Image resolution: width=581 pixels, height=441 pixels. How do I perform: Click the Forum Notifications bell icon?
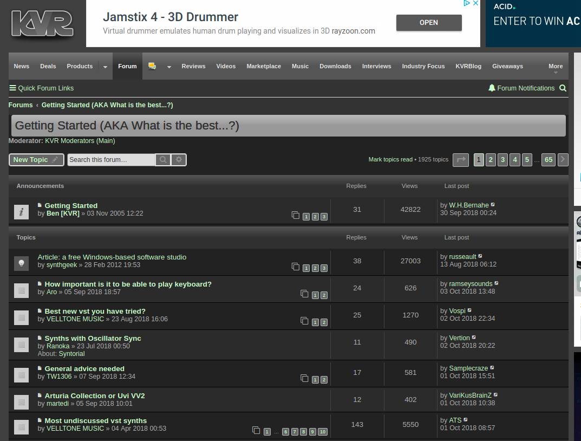492,88
